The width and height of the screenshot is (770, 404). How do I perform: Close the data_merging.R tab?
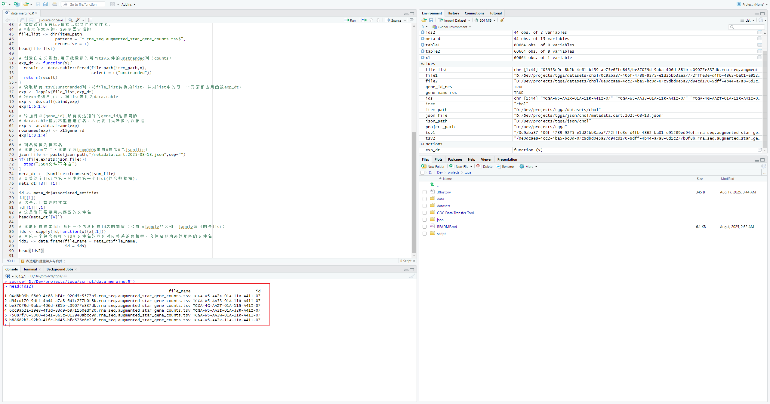coord(36,13)
